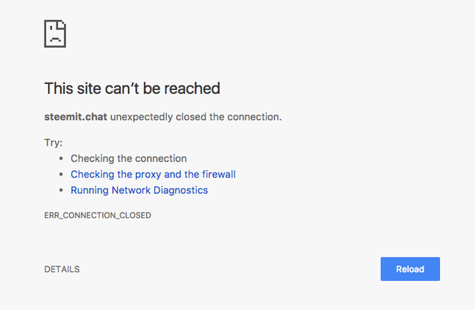Click the bold steemit.chat hostname
Image resolution: width=475 pixels, height=310 pixels.
[76, 117]
